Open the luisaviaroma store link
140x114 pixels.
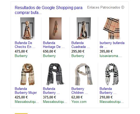point(111,56)
